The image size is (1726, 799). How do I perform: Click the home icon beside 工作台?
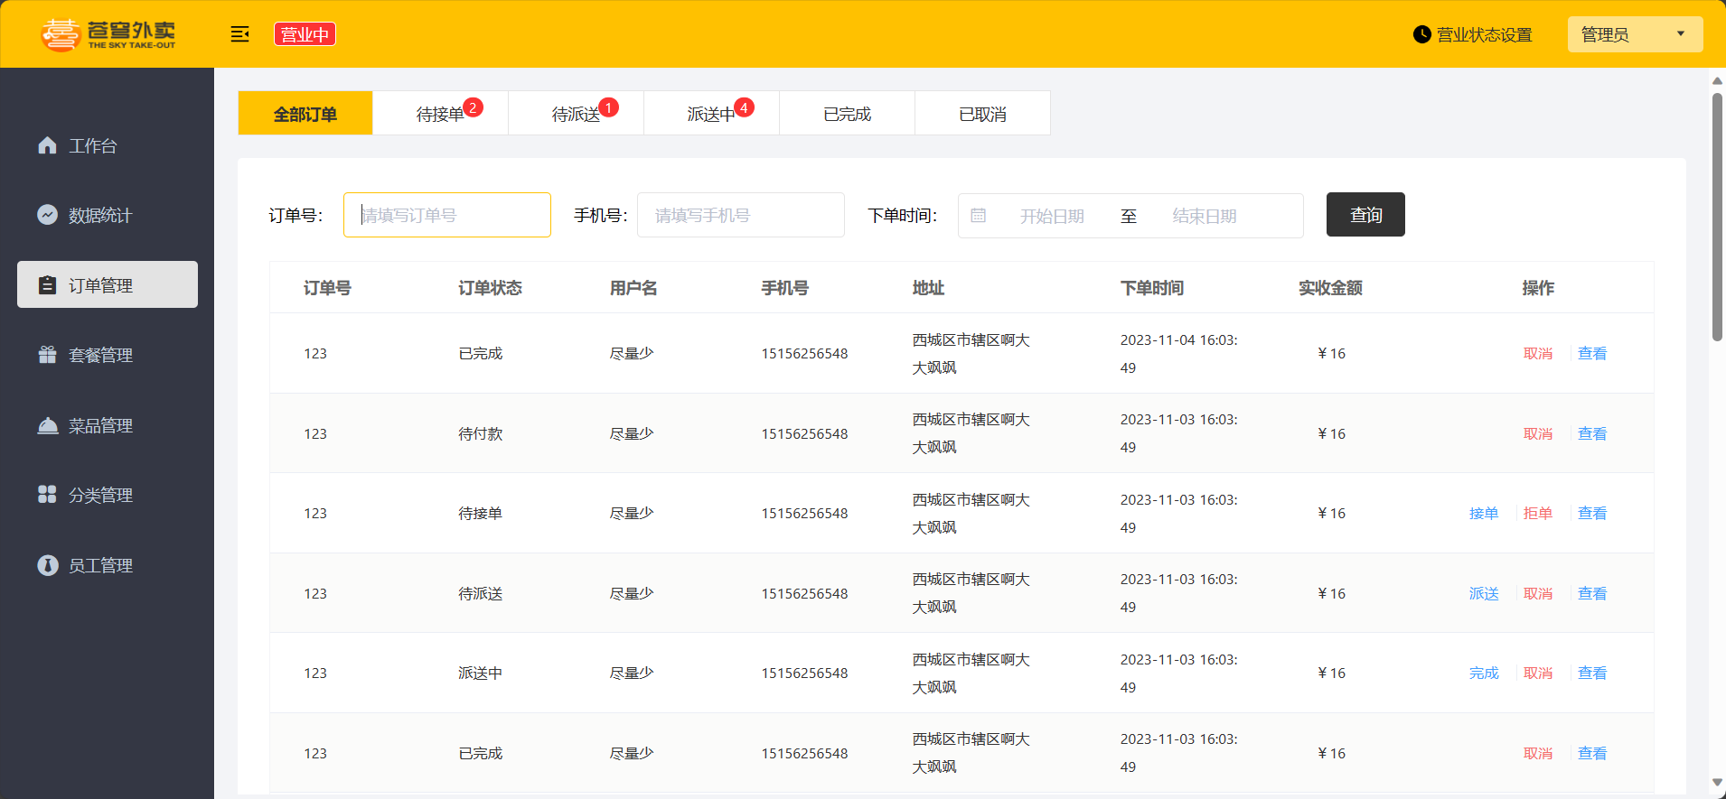click(x=47, y=145)
